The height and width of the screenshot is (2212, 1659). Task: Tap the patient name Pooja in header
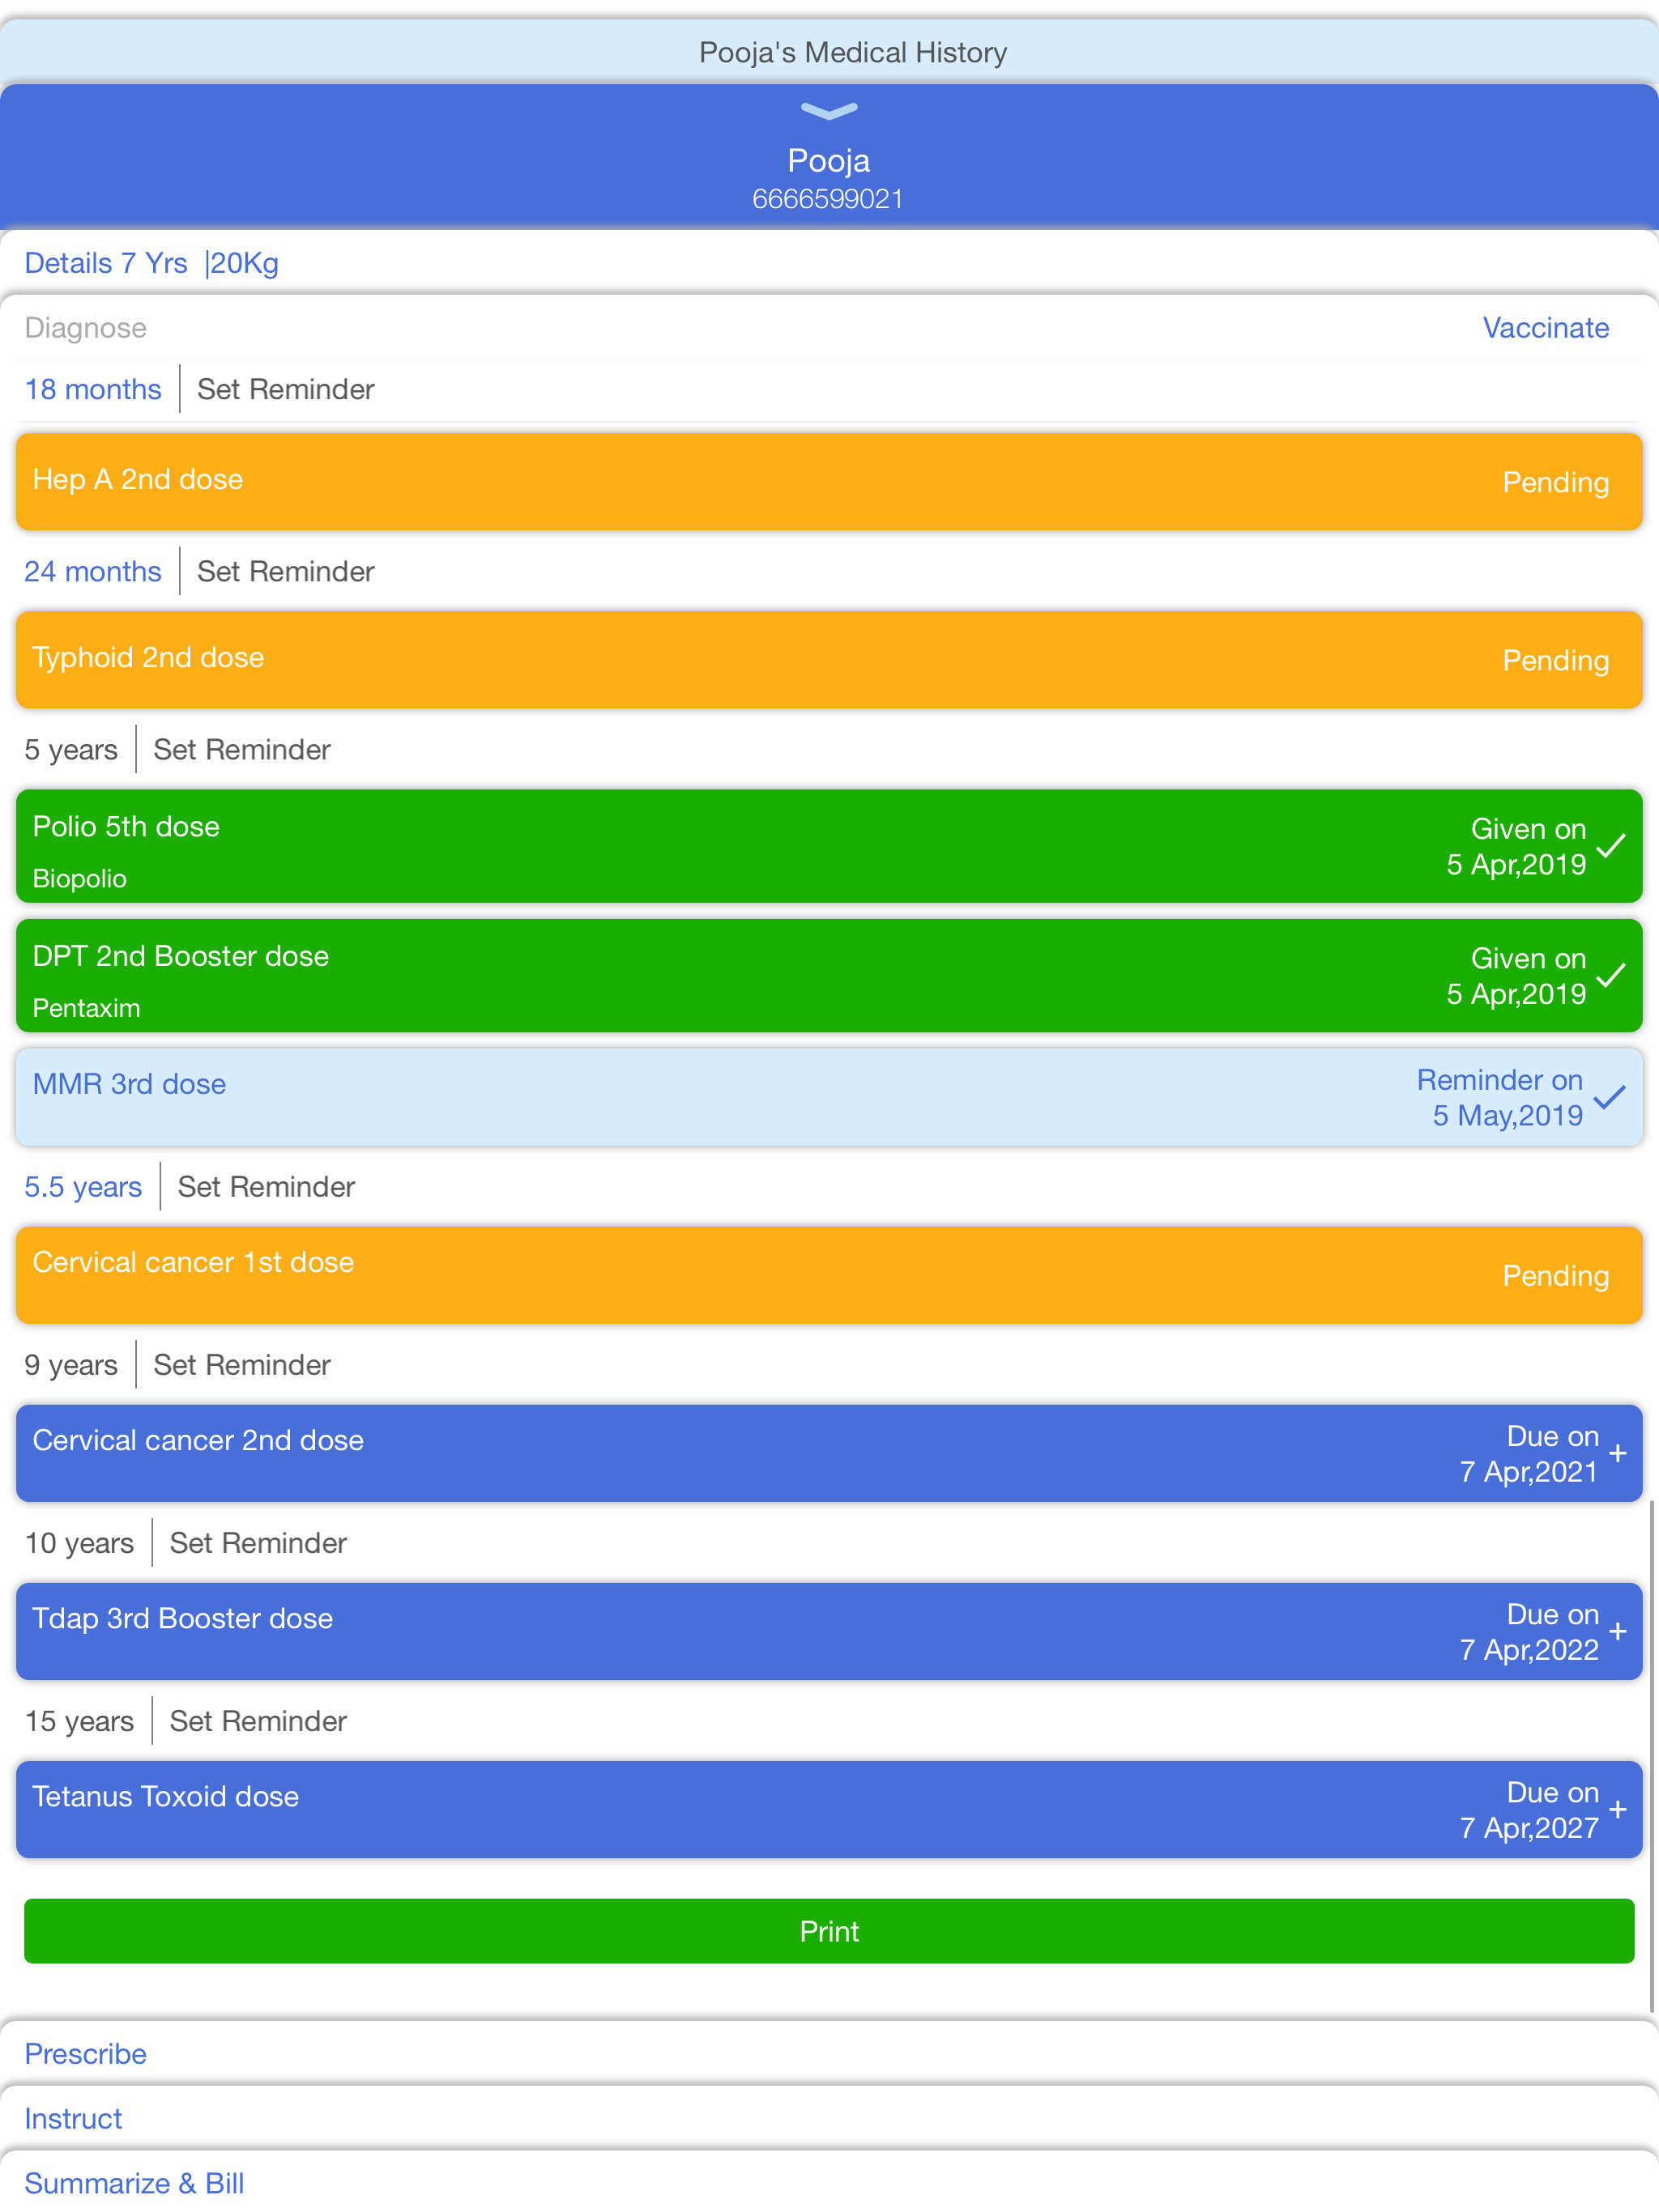click(829, 160)
